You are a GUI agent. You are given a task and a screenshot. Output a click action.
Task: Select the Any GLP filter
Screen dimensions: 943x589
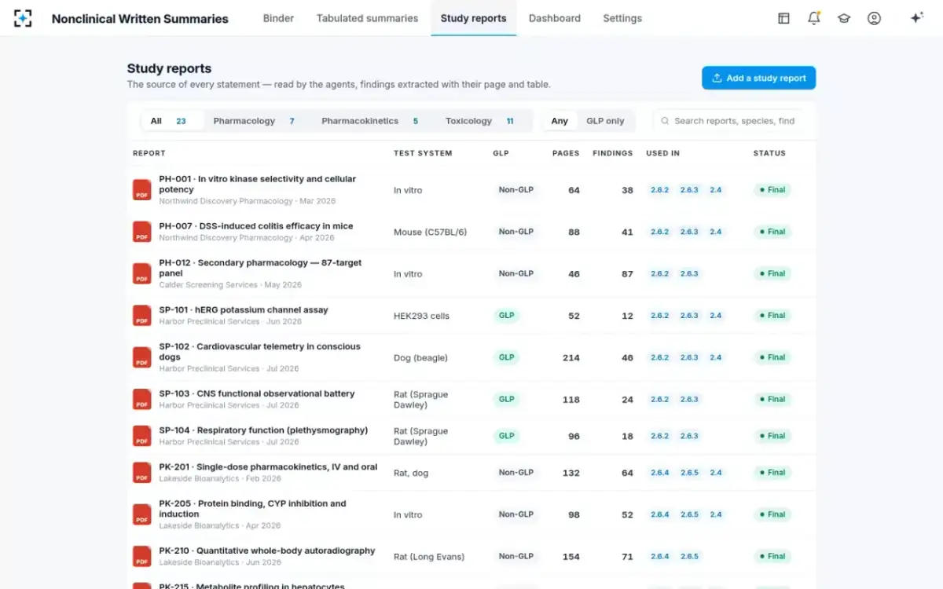(560, 121)
